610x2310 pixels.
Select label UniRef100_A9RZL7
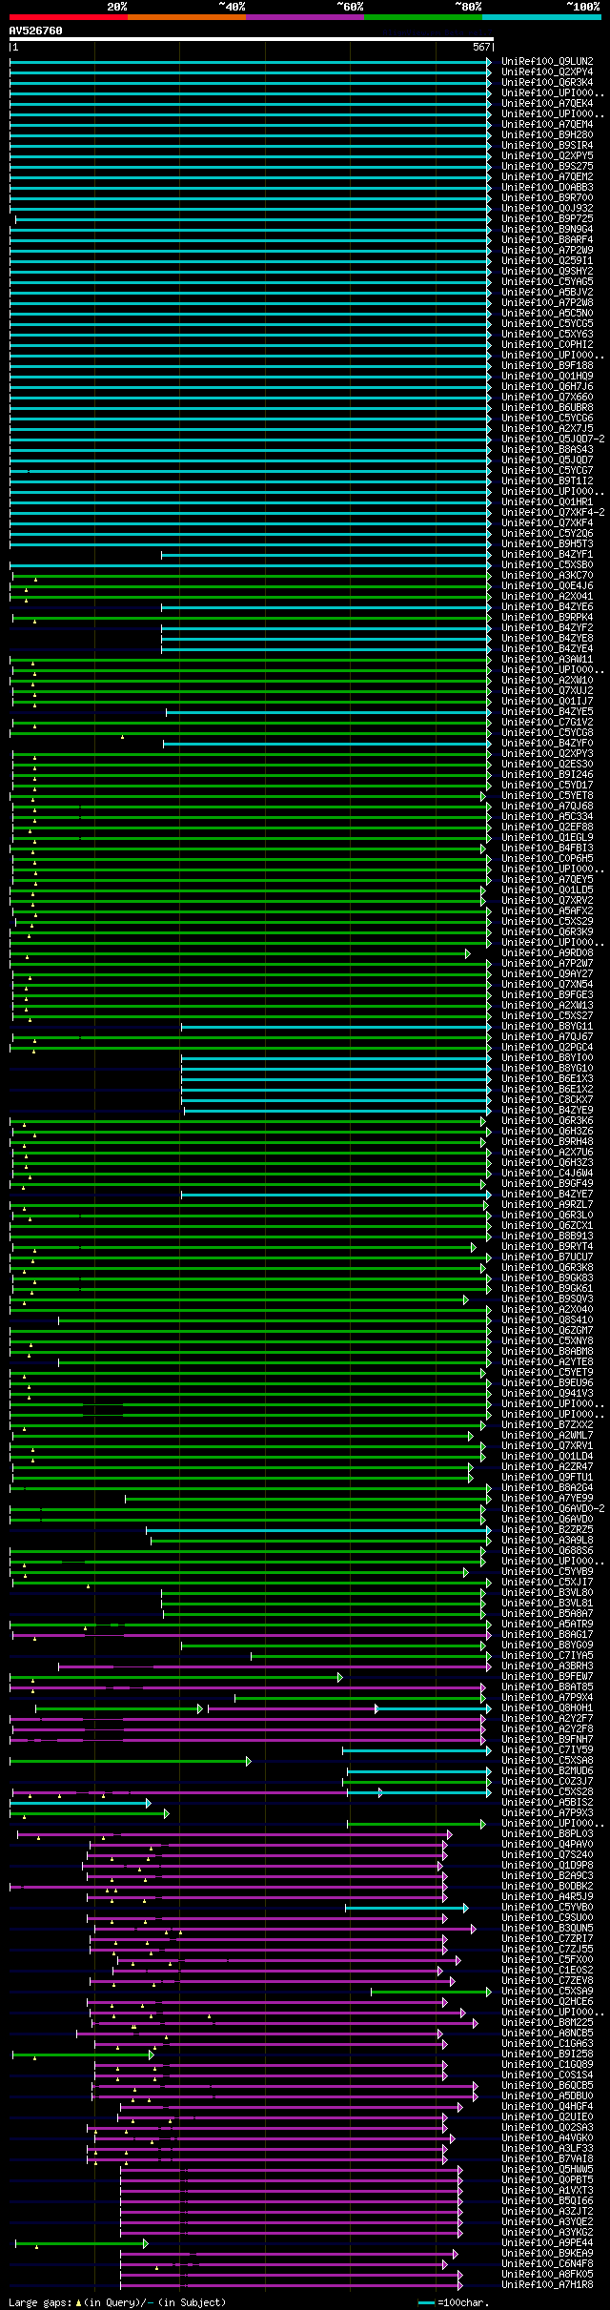point(547,1205)
